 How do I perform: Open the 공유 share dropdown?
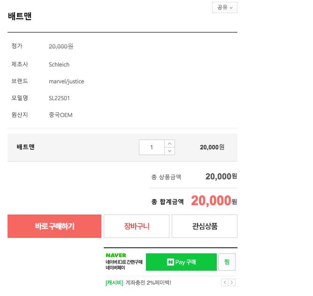[225, 7]
